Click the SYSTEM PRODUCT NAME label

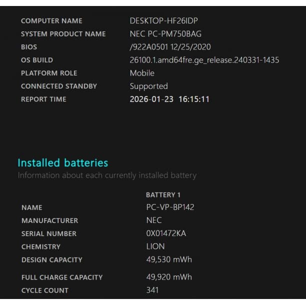coord(63,34)
